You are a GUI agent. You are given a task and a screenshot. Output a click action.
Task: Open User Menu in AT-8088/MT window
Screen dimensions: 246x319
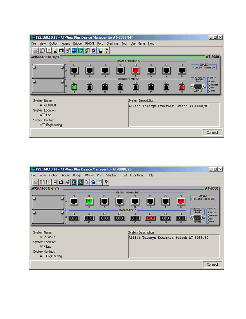[x=138, y=43]
